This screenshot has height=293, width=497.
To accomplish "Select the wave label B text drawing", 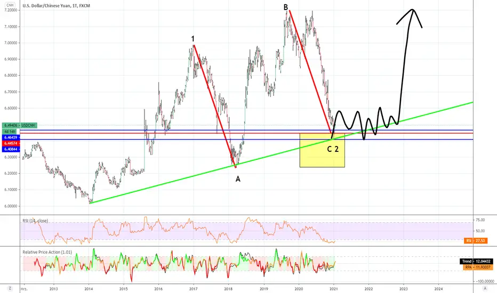I will click(x=286, y=7).
